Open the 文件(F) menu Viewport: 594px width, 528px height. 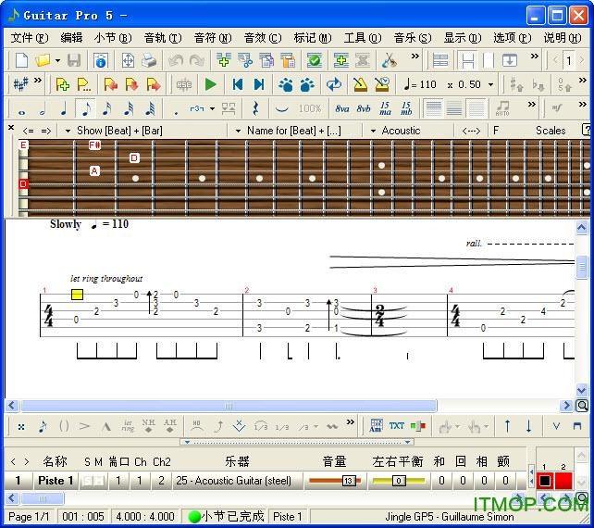[29, 38]
